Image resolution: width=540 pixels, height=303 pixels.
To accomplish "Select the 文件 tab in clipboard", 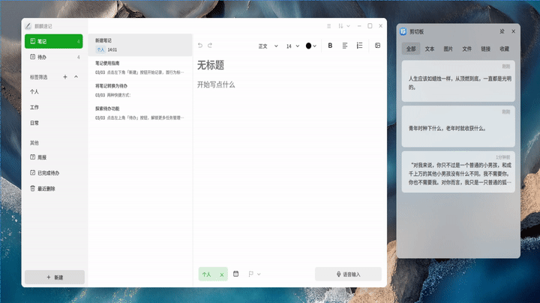I will pos(466,49).
